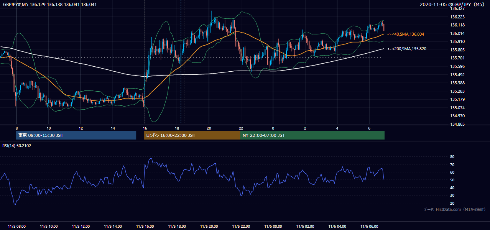Screen dimensions: 490x230
Task: Click the RSI axis level 80
Action: (452, 157)
